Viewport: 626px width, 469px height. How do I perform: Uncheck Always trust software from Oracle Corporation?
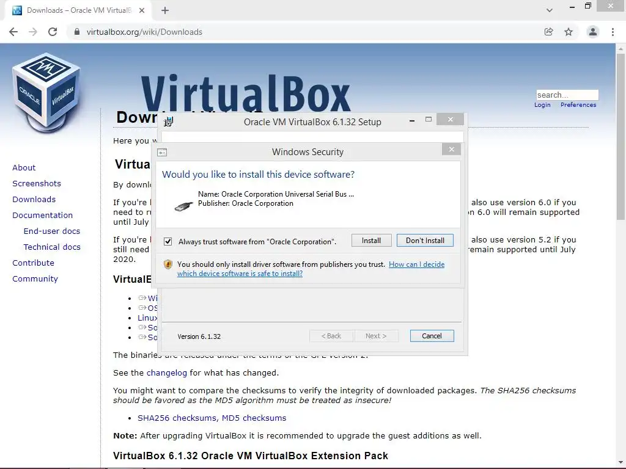click(x=168, y=242)
